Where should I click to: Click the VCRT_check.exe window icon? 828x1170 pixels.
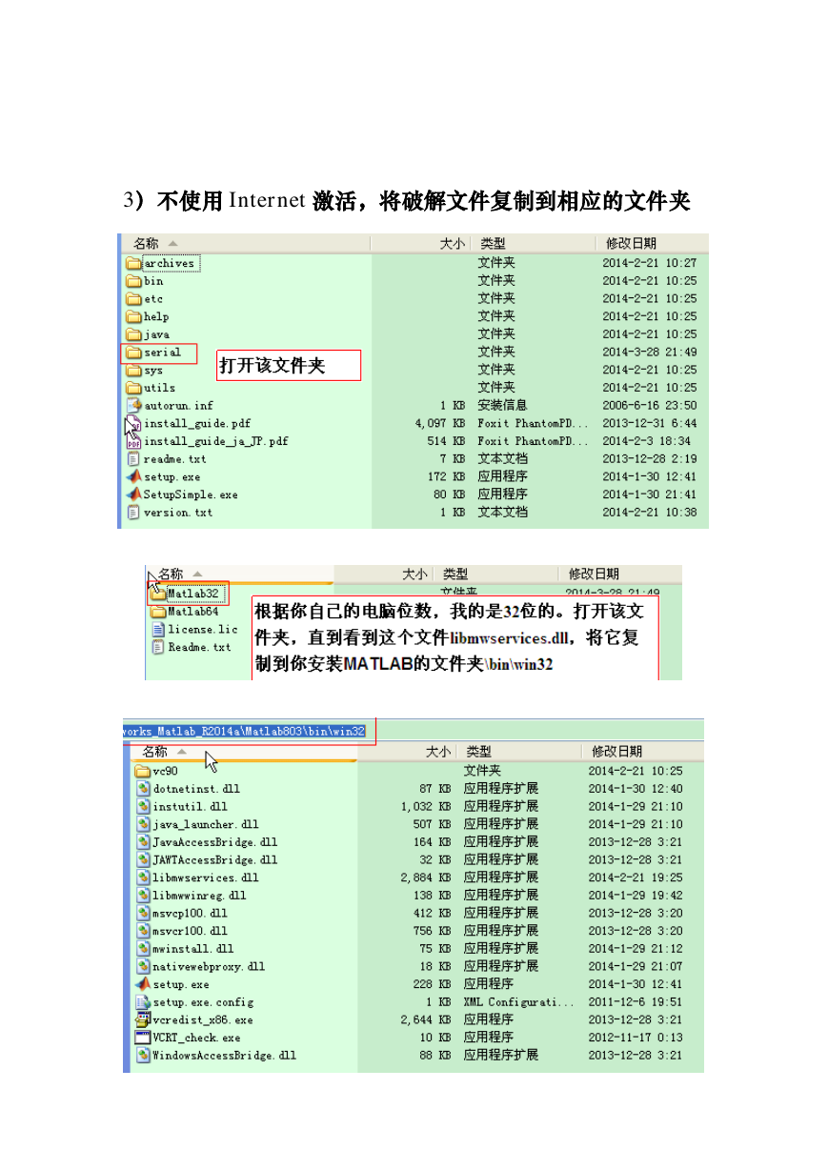click(143, 1038)
